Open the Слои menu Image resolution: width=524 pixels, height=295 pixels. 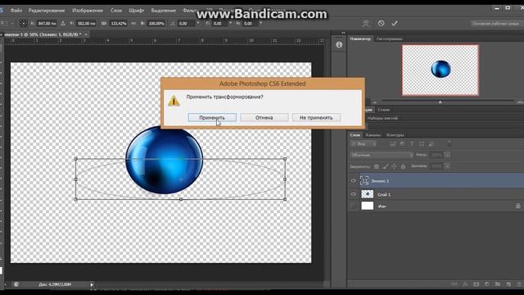click(x=116, y=11)
